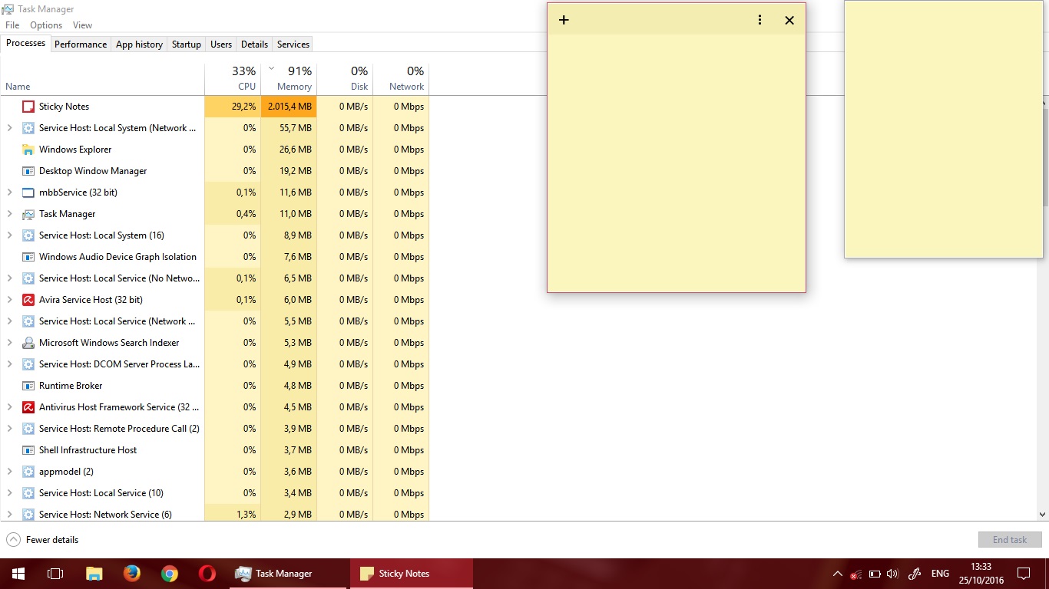Screen dimensions: 1049x589
Task: Switch to the Performance tab
Action: pyautogui.click(x=81, y=44)
